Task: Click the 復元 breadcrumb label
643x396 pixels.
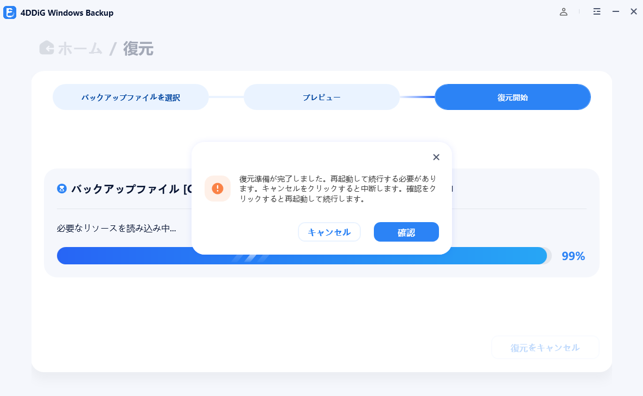Action: click(x=139, y=48)
